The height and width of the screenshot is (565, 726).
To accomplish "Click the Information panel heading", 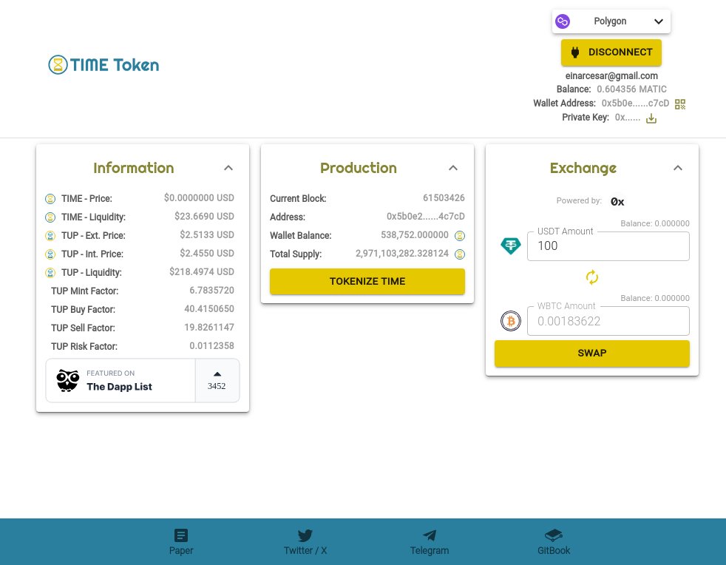I will pos(133,168).
